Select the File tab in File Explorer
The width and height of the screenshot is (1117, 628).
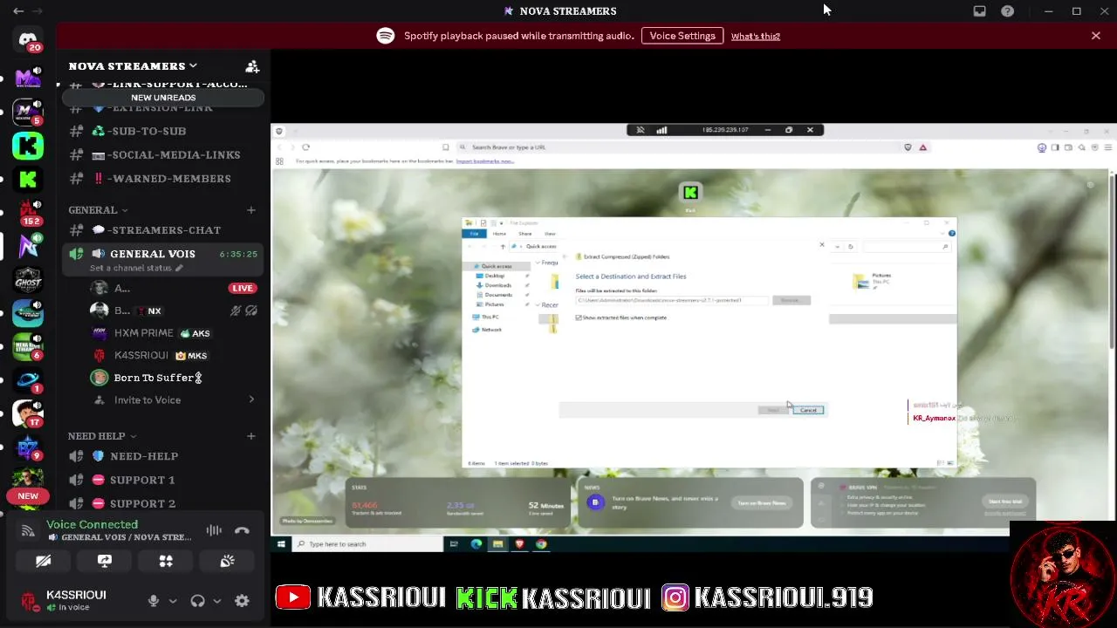474,234
